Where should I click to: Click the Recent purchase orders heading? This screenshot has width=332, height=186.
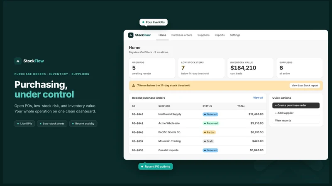[149, 98]
